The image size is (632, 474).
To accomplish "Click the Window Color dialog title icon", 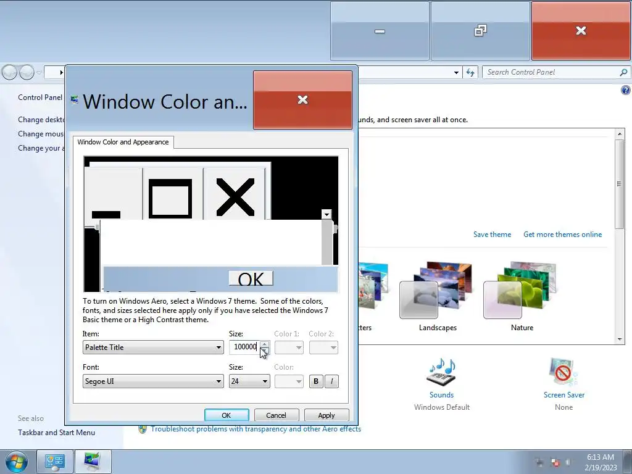I will point(74,99).
